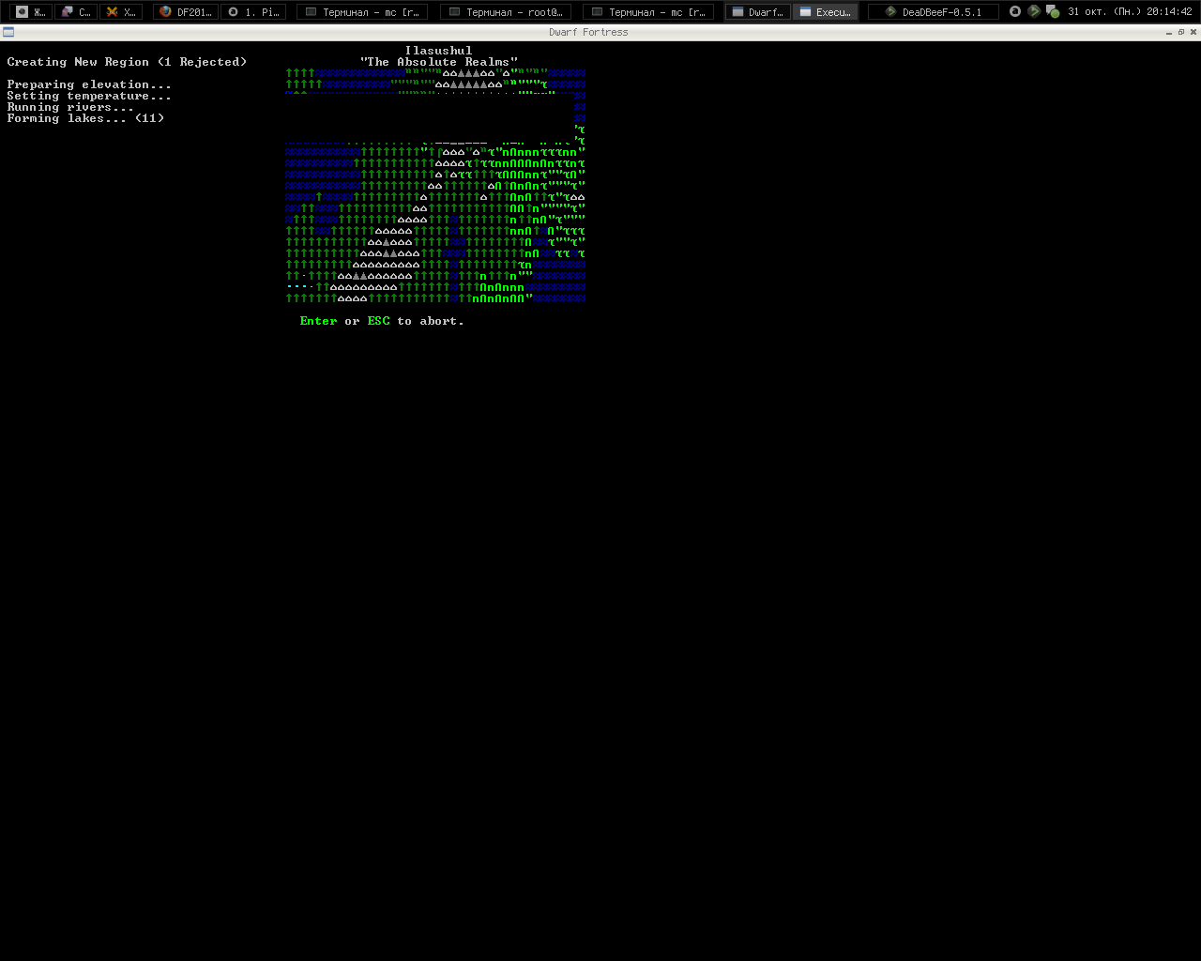Image resolution: width=1201 pixels, height=961 pixels.
Task: Minimize the Dwarf Fortress window
Action: tap(1169, 32)
